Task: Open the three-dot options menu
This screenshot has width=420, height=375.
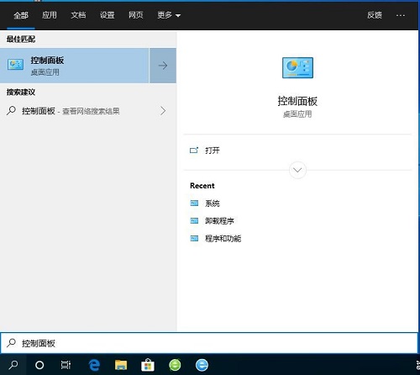Action: coord(401,15)
